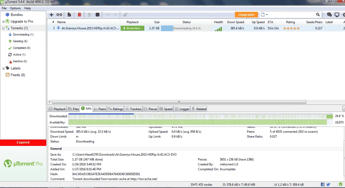
Task: Open the Help menu
Action: [28, 8]
